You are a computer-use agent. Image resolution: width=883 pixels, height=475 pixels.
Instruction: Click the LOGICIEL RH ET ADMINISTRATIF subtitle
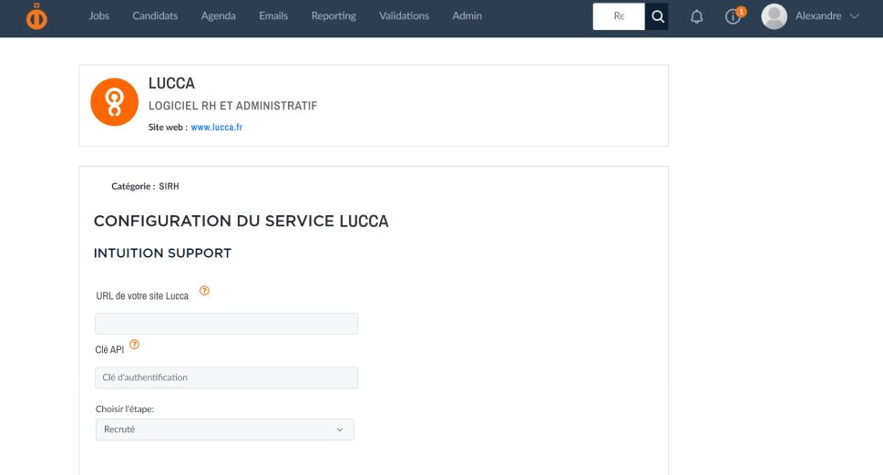pos(233,106)
